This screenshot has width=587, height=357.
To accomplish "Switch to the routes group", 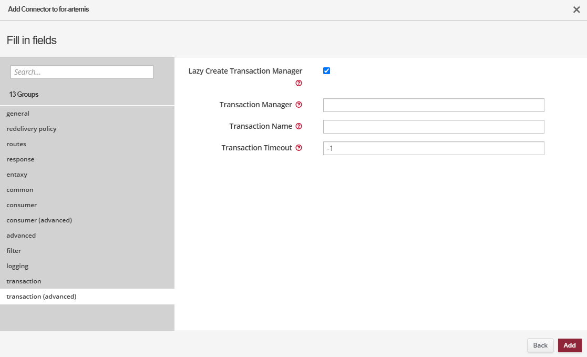I will point(16,144).
